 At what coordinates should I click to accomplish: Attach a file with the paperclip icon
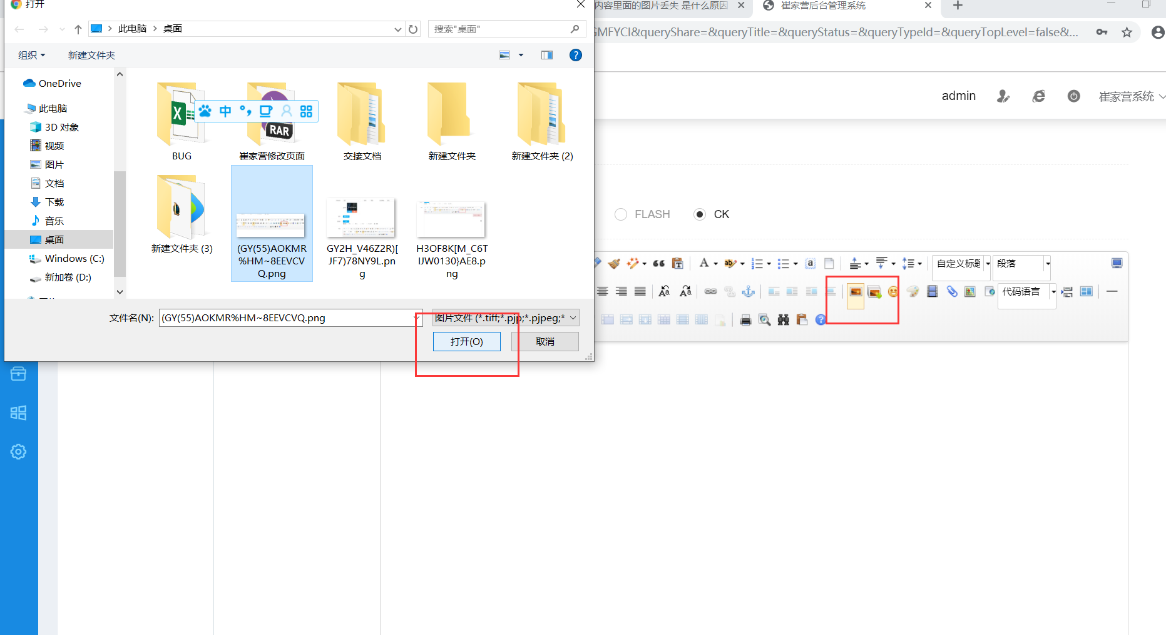point(952,292)
